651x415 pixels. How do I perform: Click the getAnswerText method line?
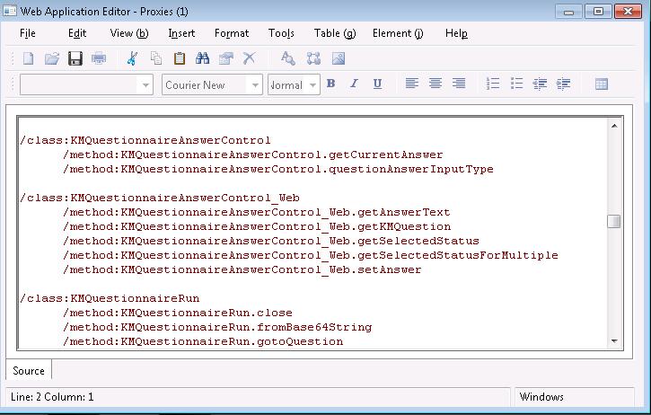[x=257, y=212]
